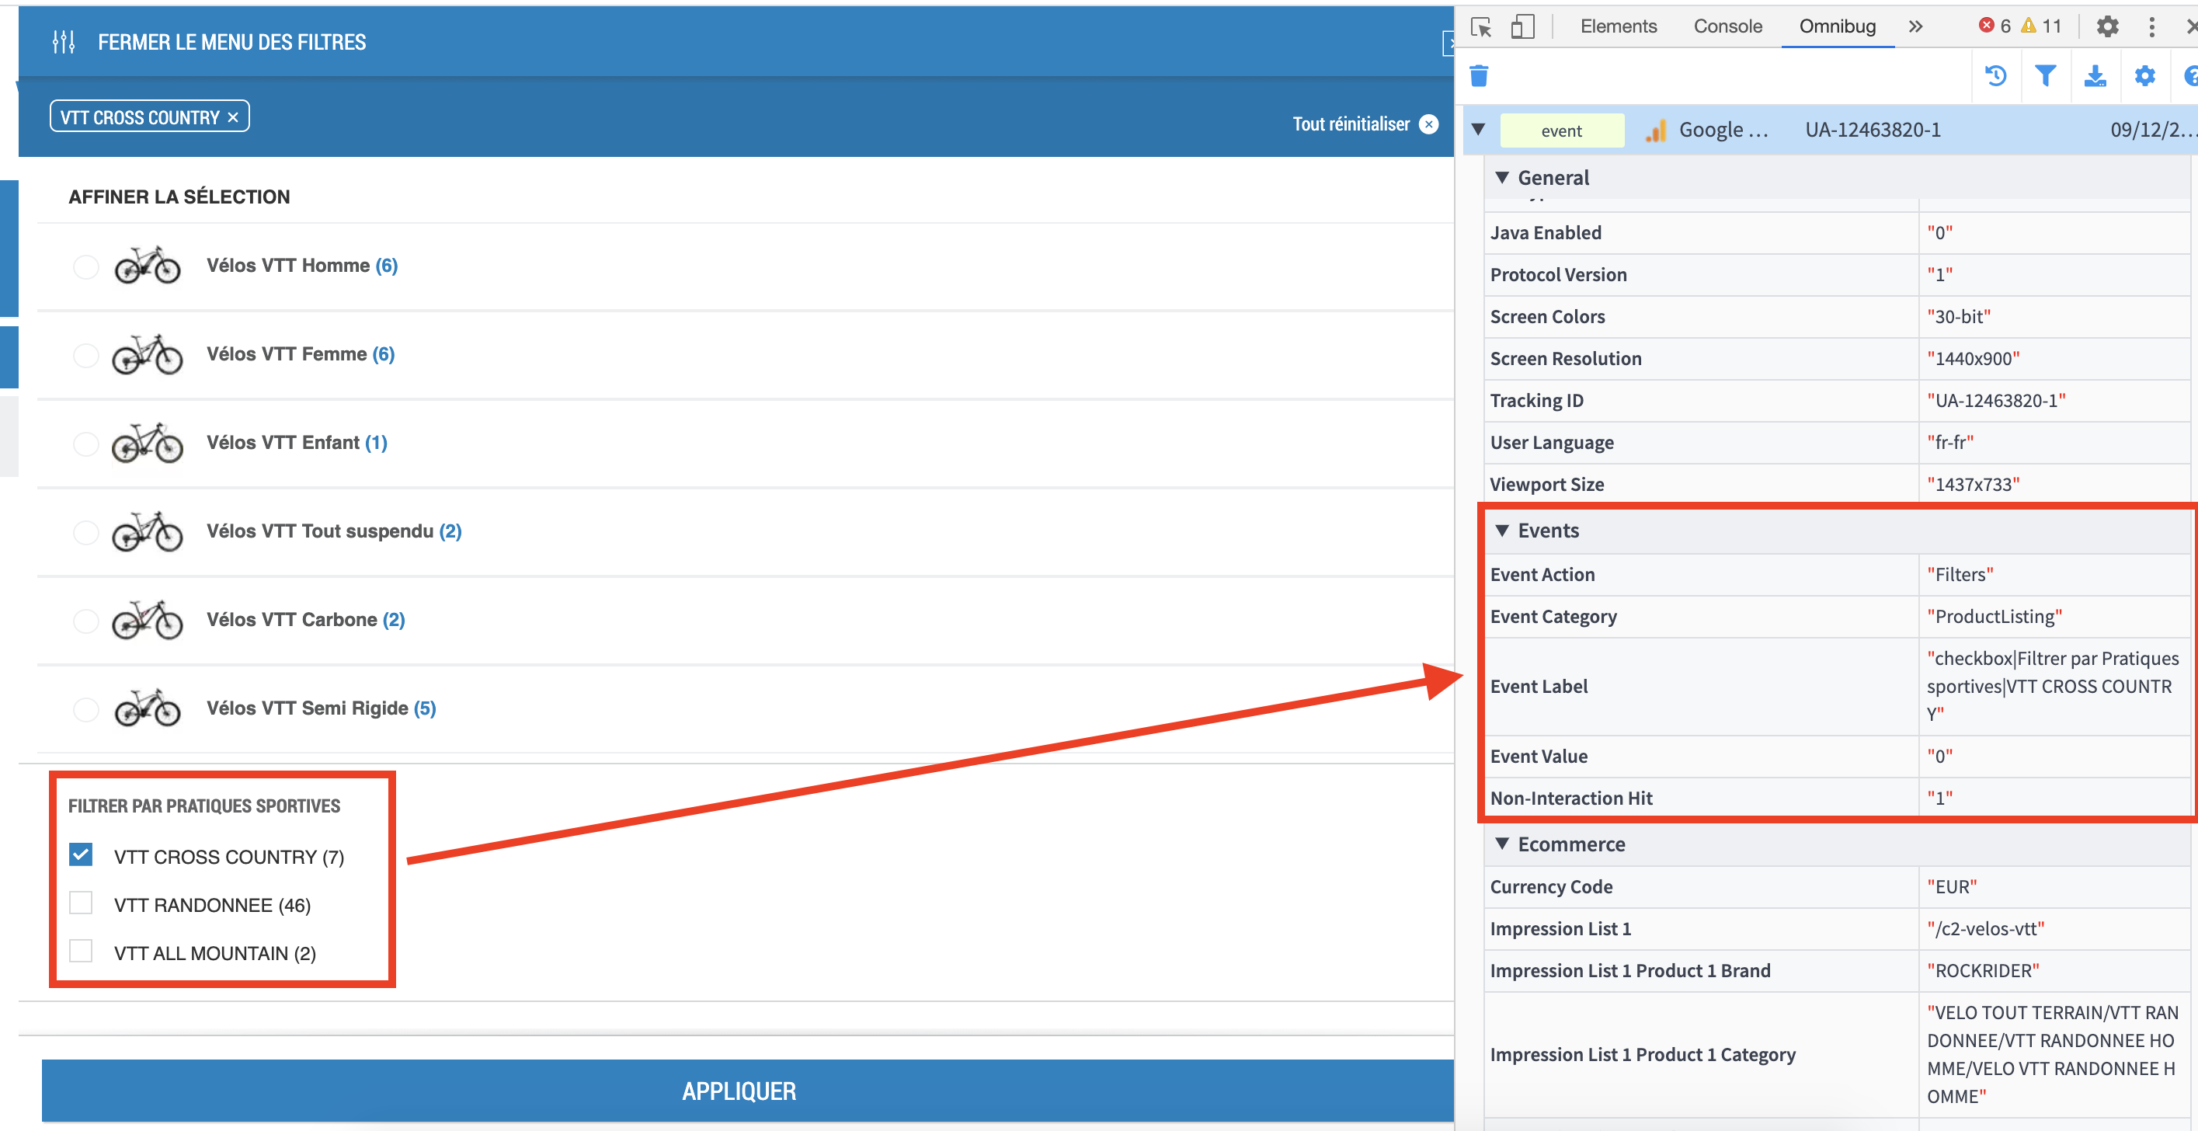Check the VTT ALL MOUNTAIN (2) checkbox
Viewport: 2198px width, 1131px height.
[x=81, y=951]
